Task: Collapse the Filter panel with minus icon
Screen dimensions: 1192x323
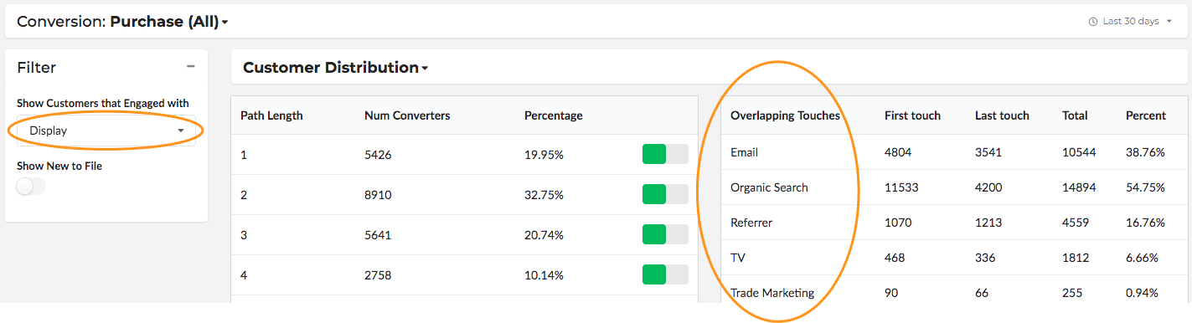Action: [191, 67]
